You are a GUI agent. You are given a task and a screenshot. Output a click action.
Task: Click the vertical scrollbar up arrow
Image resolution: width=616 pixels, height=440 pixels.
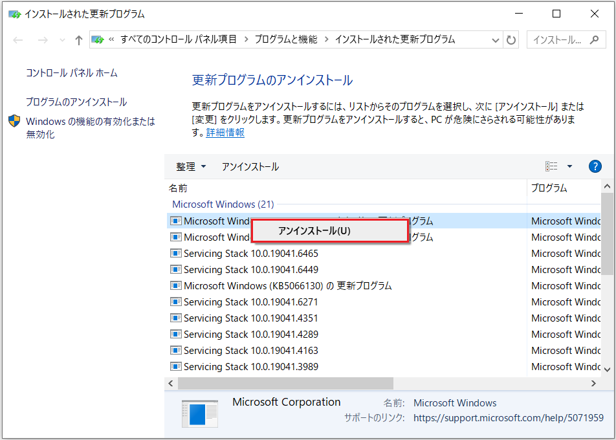(607, 186)
